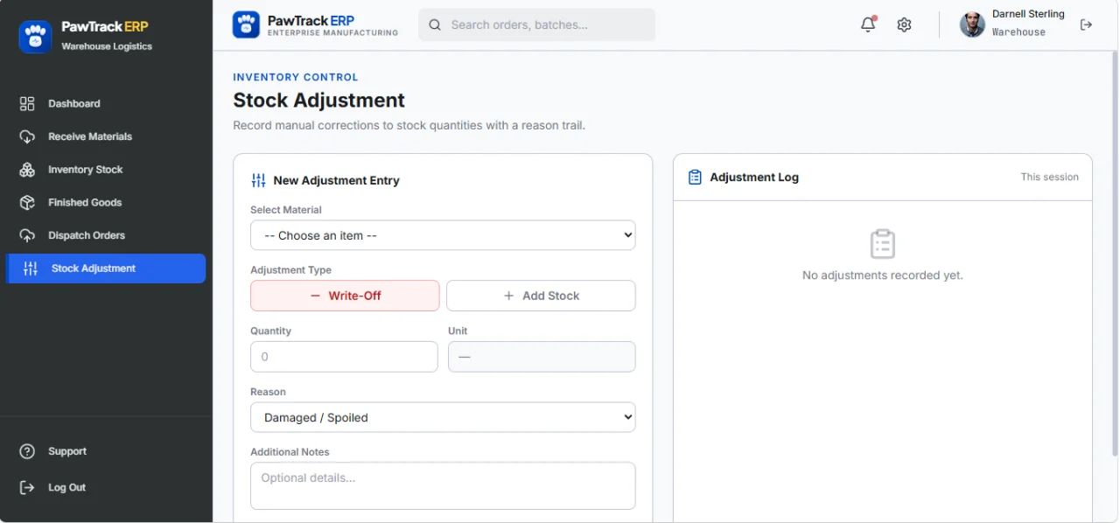Open Dashboard from the sidebar
This screenshot has height=523, width=1120.
tap(106, 103)
